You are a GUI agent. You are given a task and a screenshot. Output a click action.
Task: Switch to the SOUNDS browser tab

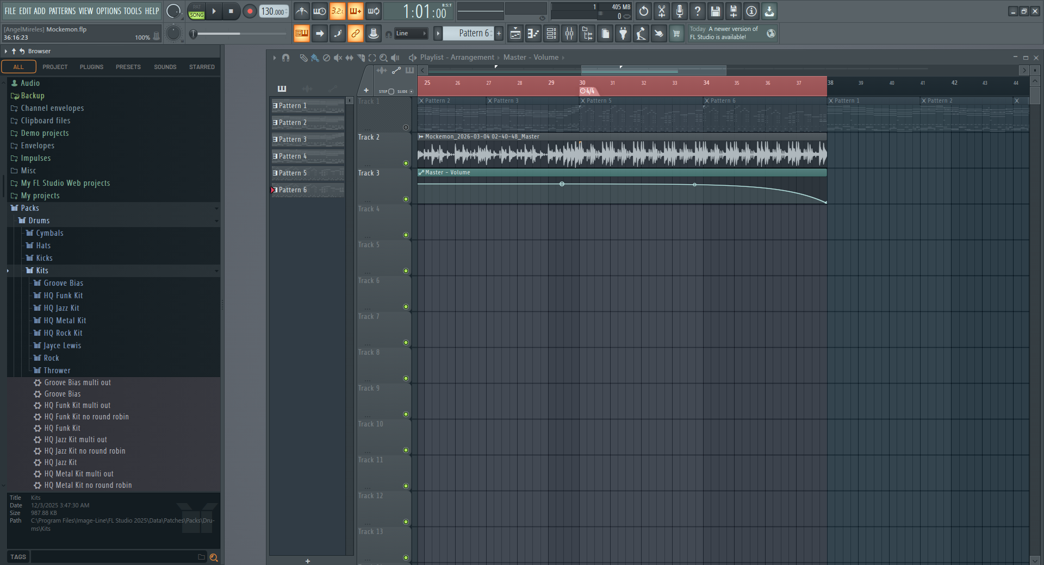click(x=165, y=67)
